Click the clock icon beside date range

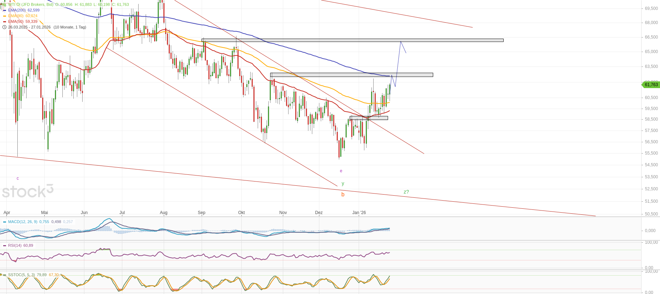point(4,27)
